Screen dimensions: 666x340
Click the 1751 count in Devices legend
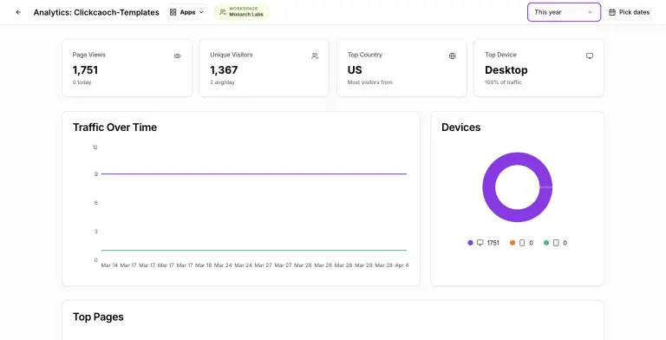coord(493,243)
